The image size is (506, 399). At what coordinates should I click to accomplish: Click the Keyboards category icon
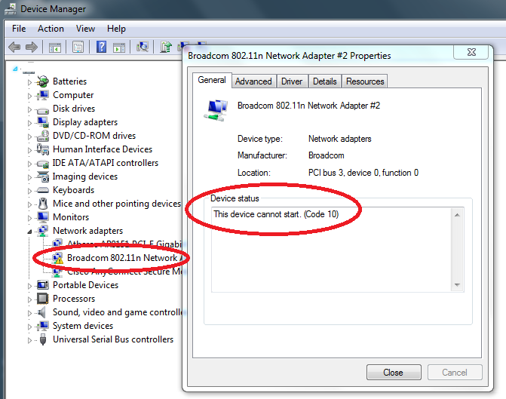pyautogui.click(x=42, y=190)
